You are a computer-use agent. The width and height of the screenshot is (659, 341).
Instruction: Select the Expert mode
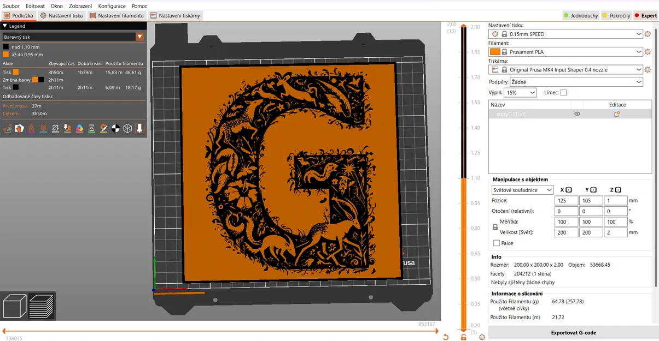[645, 16]
